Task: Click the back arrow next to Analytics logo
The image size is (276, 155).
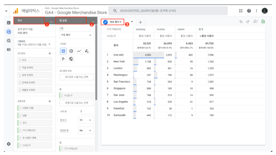Action: coord(6,11)
